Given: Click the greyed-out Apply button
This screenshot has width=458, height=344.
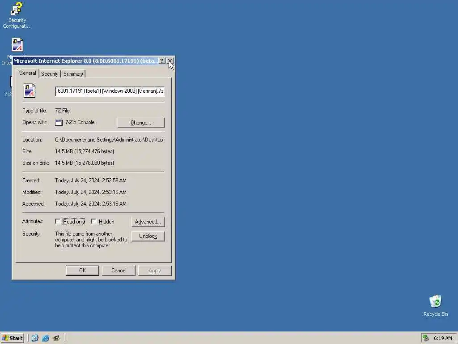Looking at the screenshot, I should (154, 271).
